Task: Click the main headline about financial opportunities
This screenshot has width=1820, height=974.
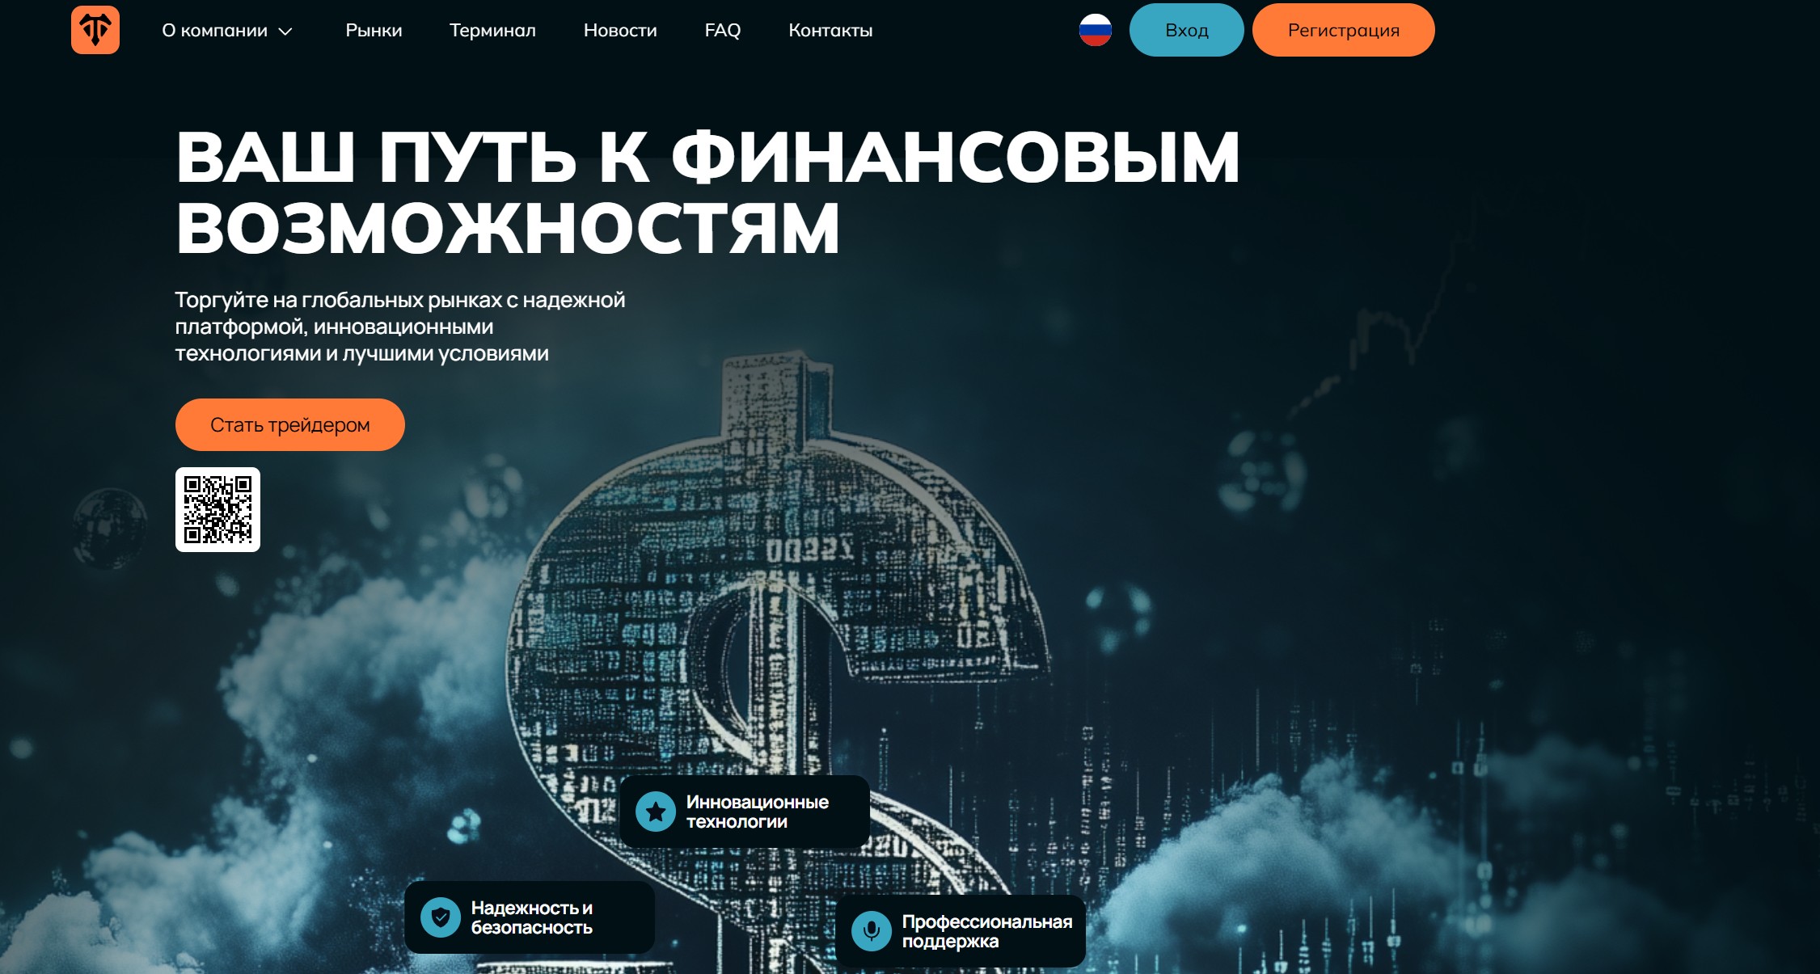Action: tap(707, 192)
